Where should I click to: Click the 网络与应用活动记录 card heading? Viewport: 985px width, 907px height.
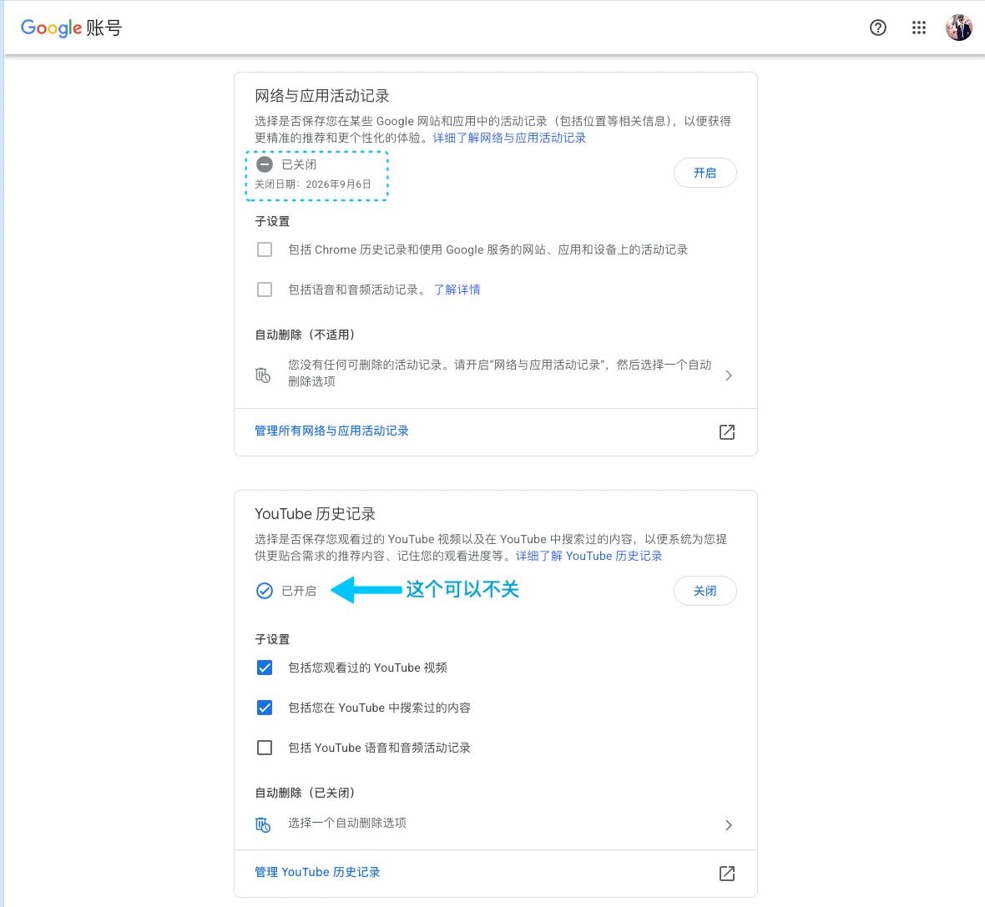click(x=321, y=95)
